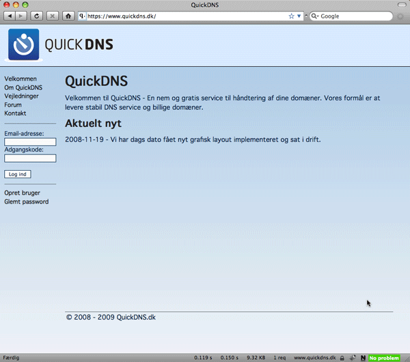Click the green No problem status indicator
Image resolution: width=410 pixels, height=362 pixels.
[x=384, y=358]
